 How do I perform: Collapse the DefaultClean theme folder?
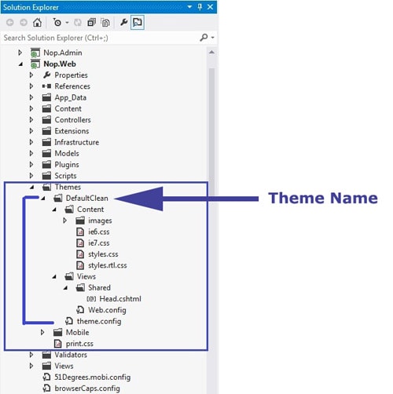point(43,199)
